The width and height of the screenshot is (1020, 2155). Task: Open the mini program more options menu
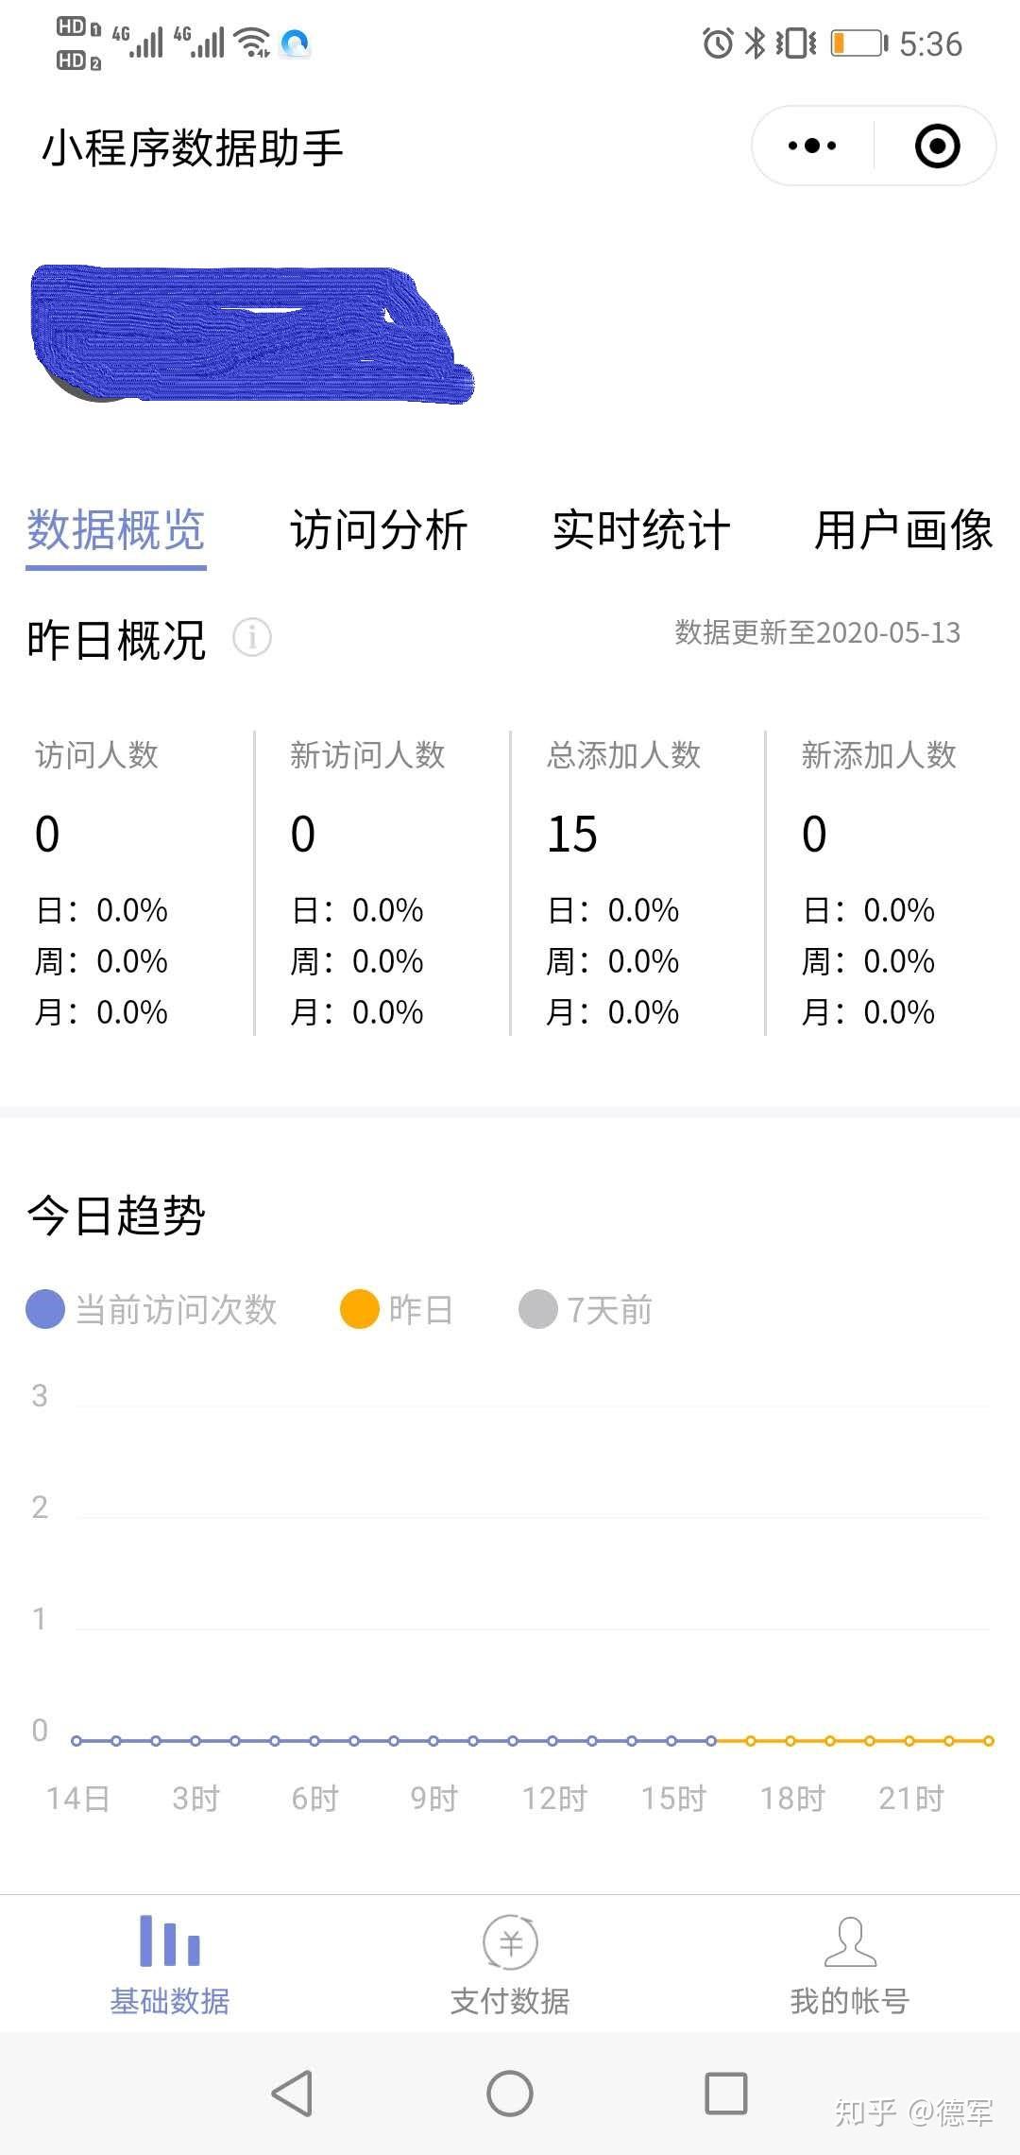pos(812,146)
